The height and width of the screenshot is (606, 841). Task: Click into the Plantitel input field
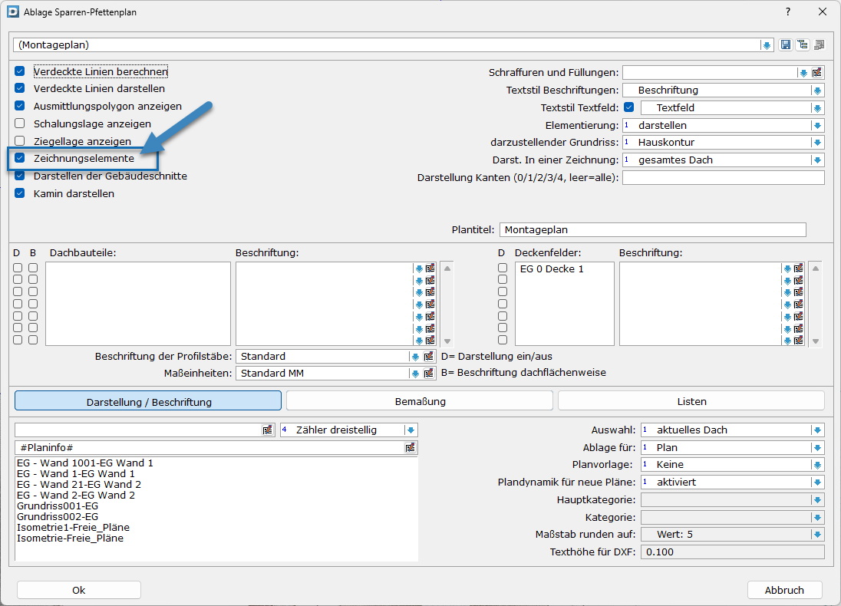click(x=652, y=230)
